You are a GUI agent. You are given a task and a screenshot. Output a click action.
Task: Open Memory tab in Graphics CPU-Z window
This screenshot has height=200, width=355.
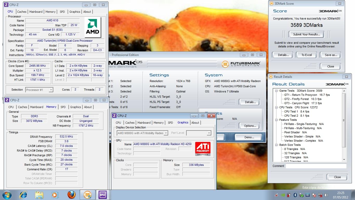159,123
